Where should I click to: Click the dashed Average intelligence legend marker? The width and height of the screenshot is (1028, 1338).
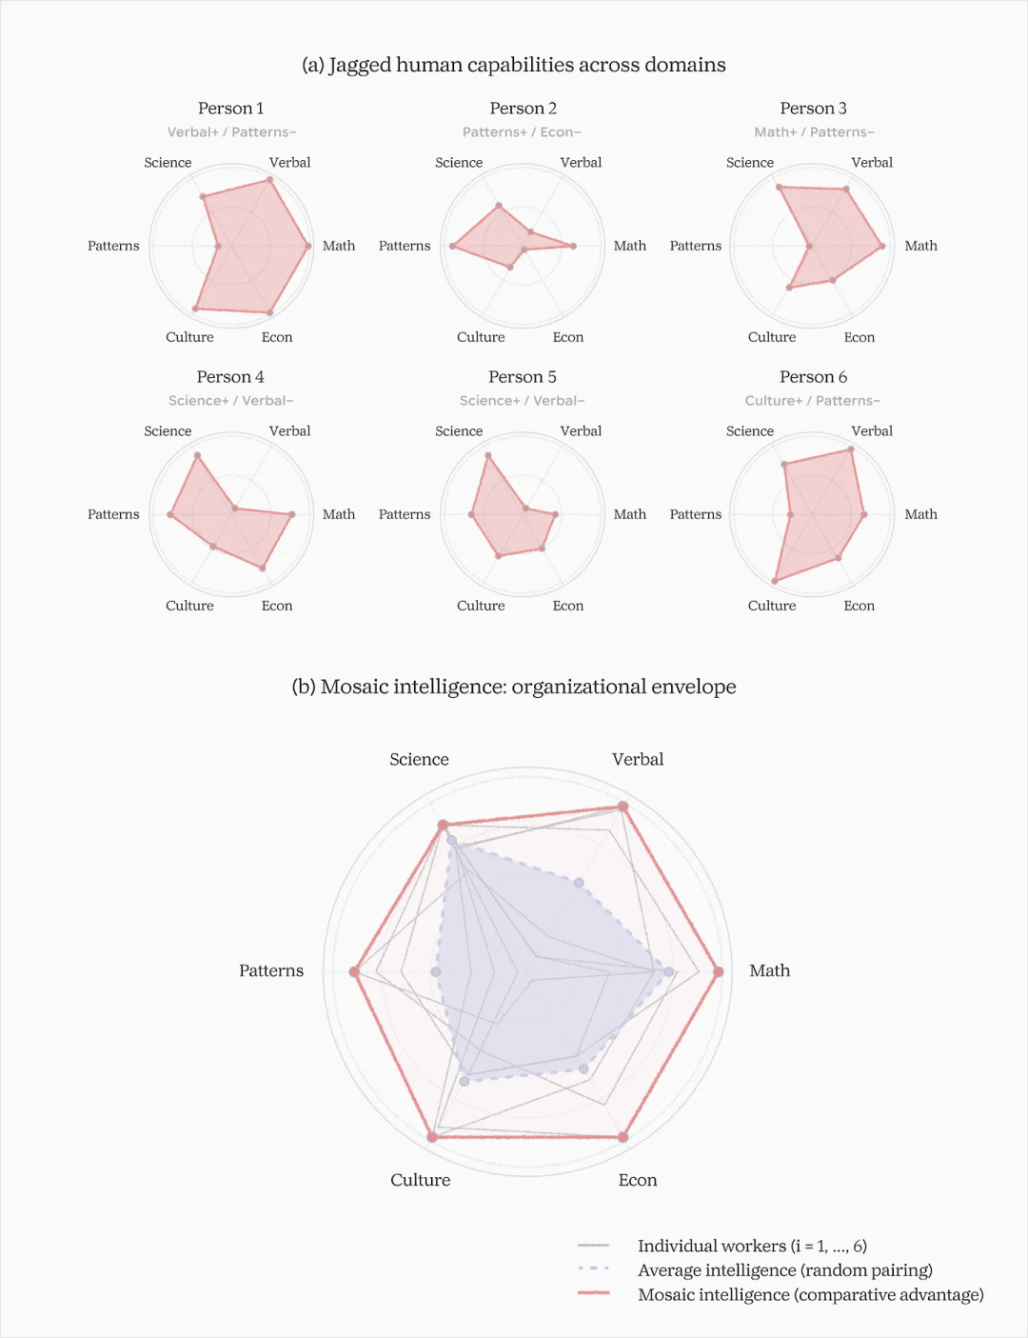593,1269
